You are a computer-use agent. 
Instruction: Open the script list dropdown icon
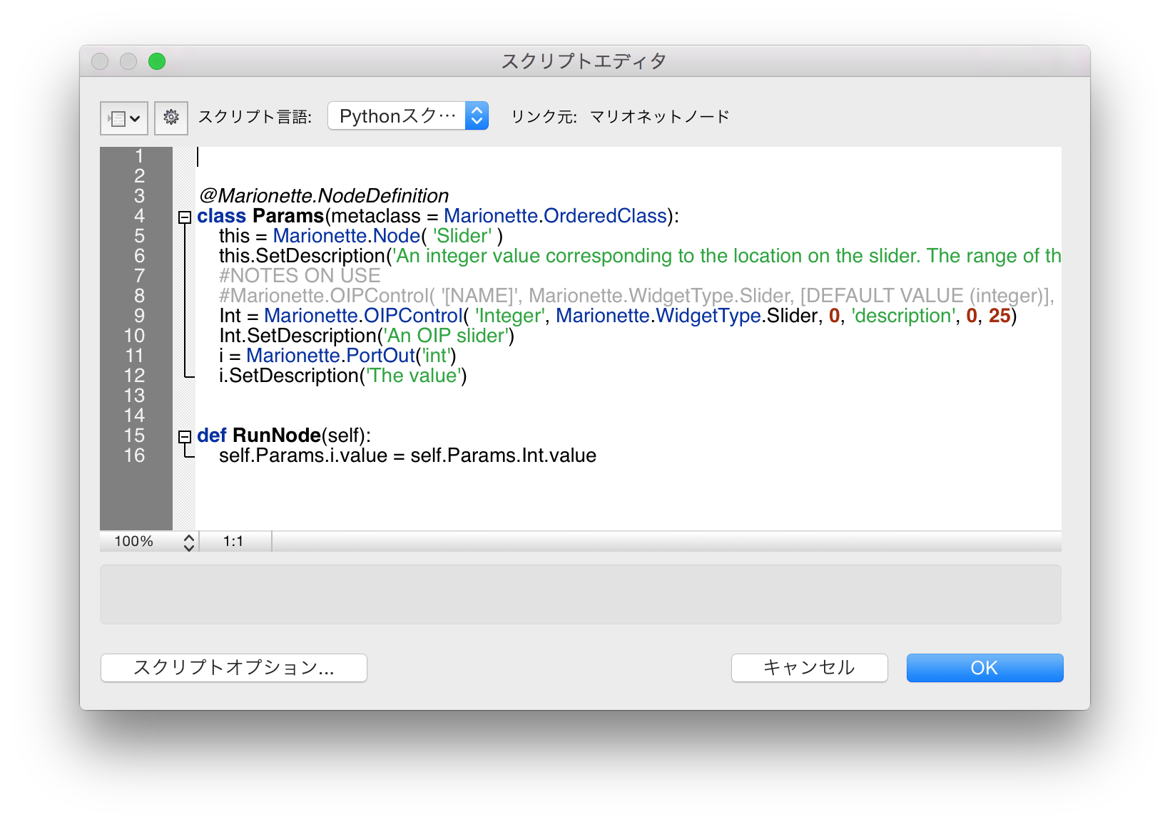click(x=124, y=118)
